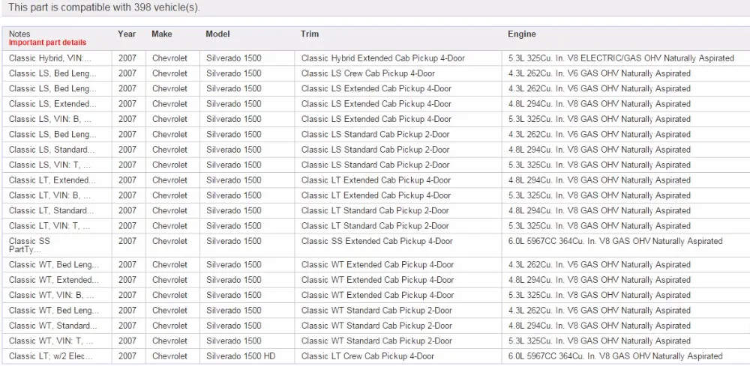The width and height of the screenshot is (750, 366).
Task: Click the Engine column header
Action: pos(522,34)
